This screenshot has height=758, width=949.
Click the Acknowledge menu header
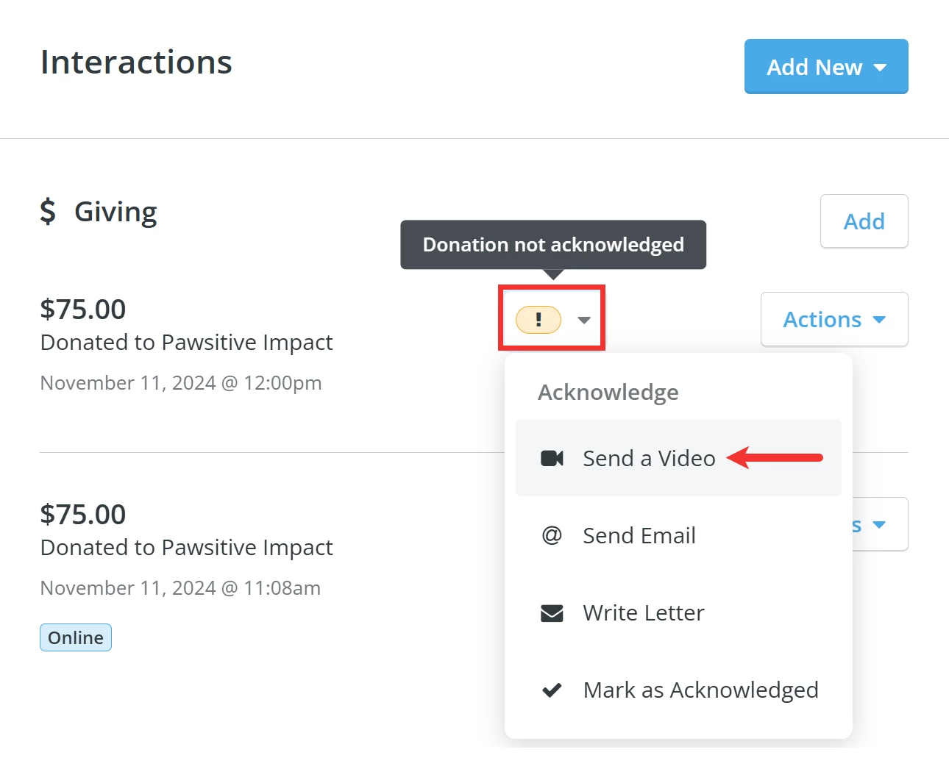pos(608,392)
